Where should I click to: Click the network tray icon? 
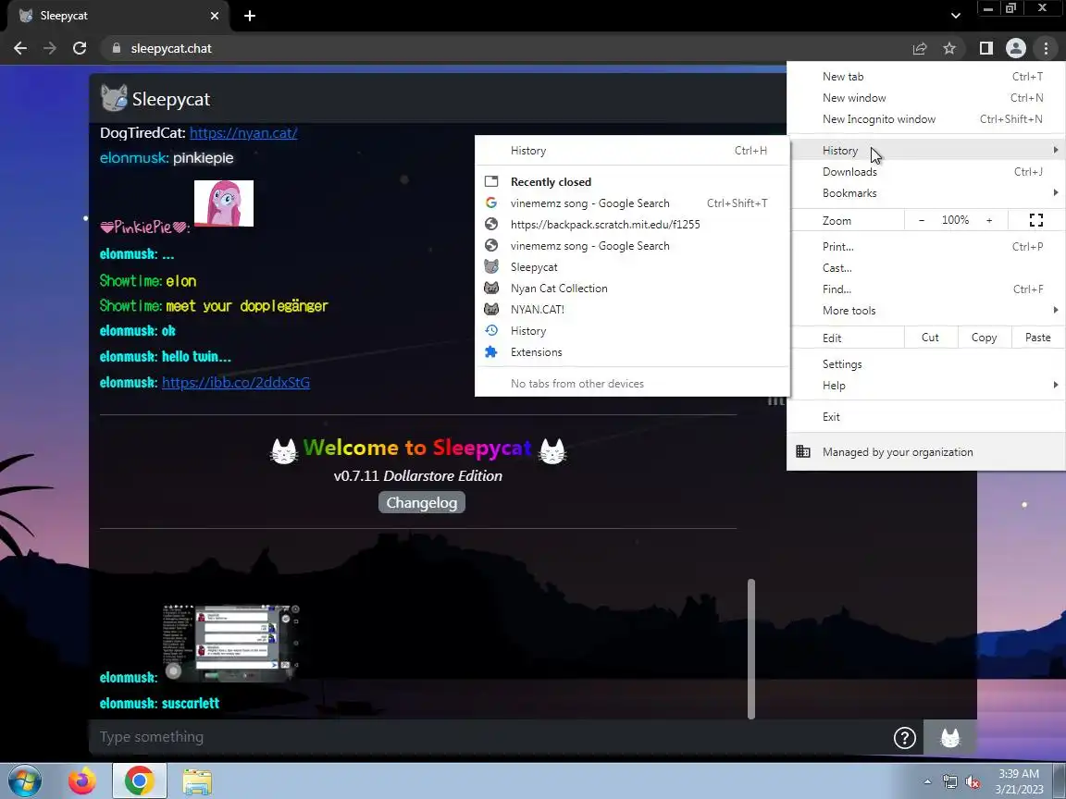[x=949, y=782]
